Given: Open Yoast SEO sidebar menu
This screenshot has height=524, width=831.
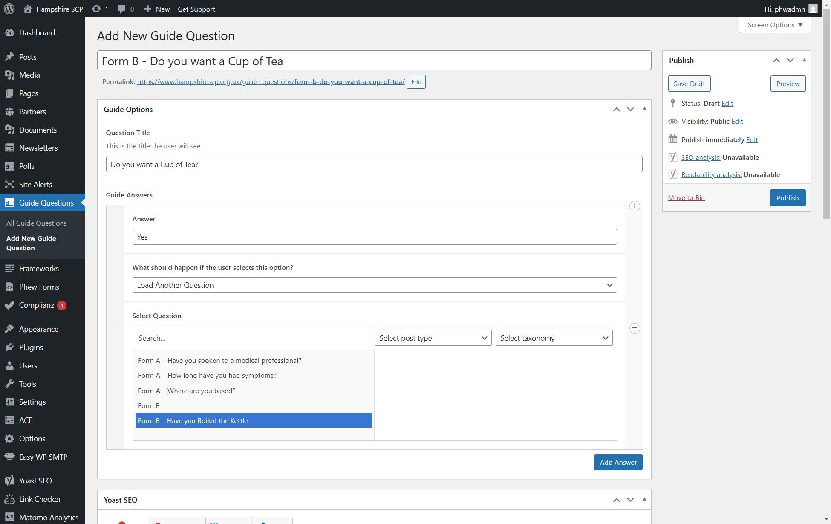Looking at the screenshot, I should [x=35, y=481].
